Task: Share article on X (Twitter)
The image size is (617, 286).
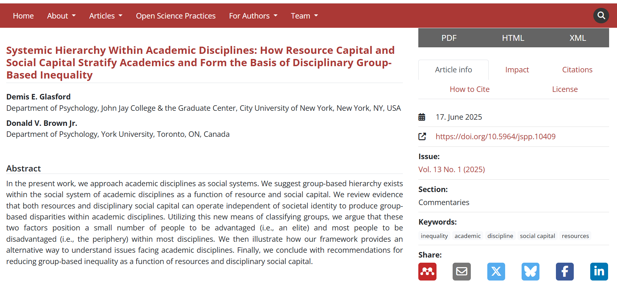Action: tap(496, 272)
